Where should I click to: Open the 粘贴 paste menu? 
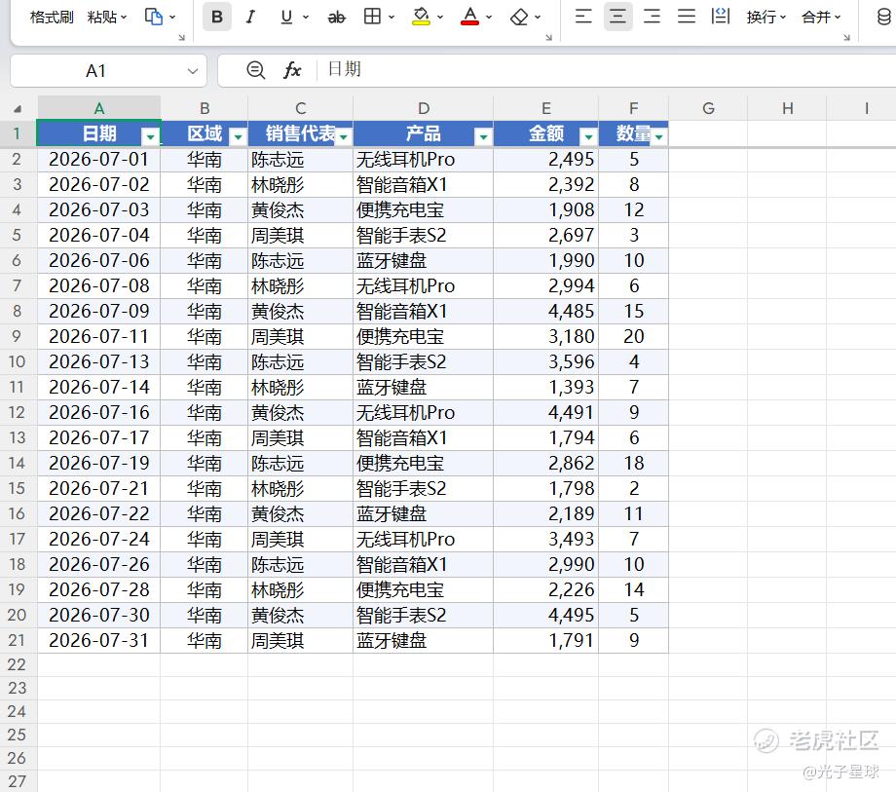coord(107,18)
